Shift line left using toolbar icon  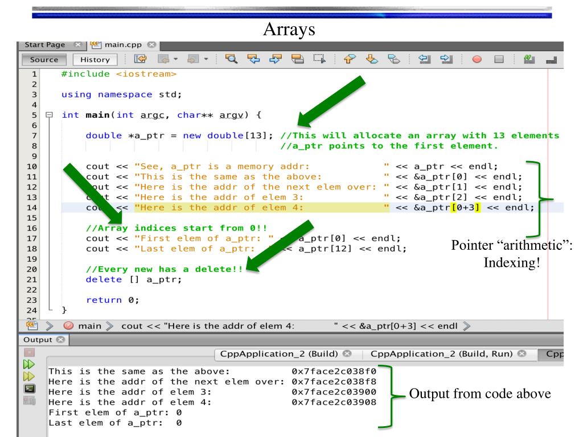click(424, 59)
